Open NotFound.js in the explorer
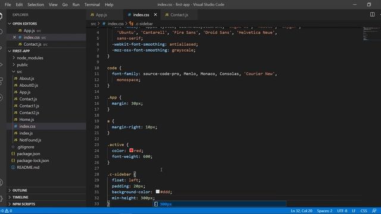381x214 pixels. coord(30,140)
